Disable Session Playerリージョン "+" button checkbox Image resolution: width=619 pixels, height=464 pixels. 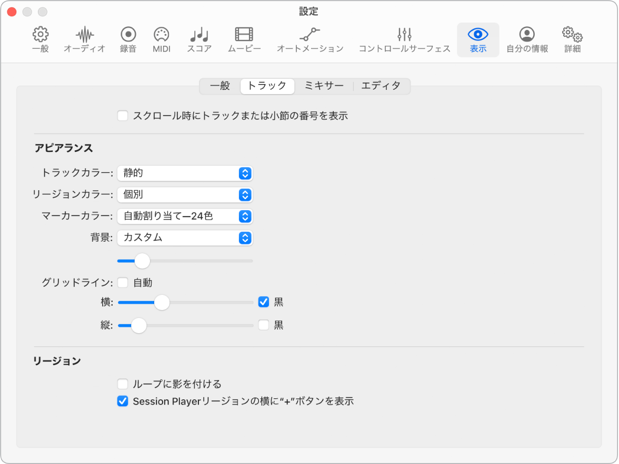coord(123,401)
